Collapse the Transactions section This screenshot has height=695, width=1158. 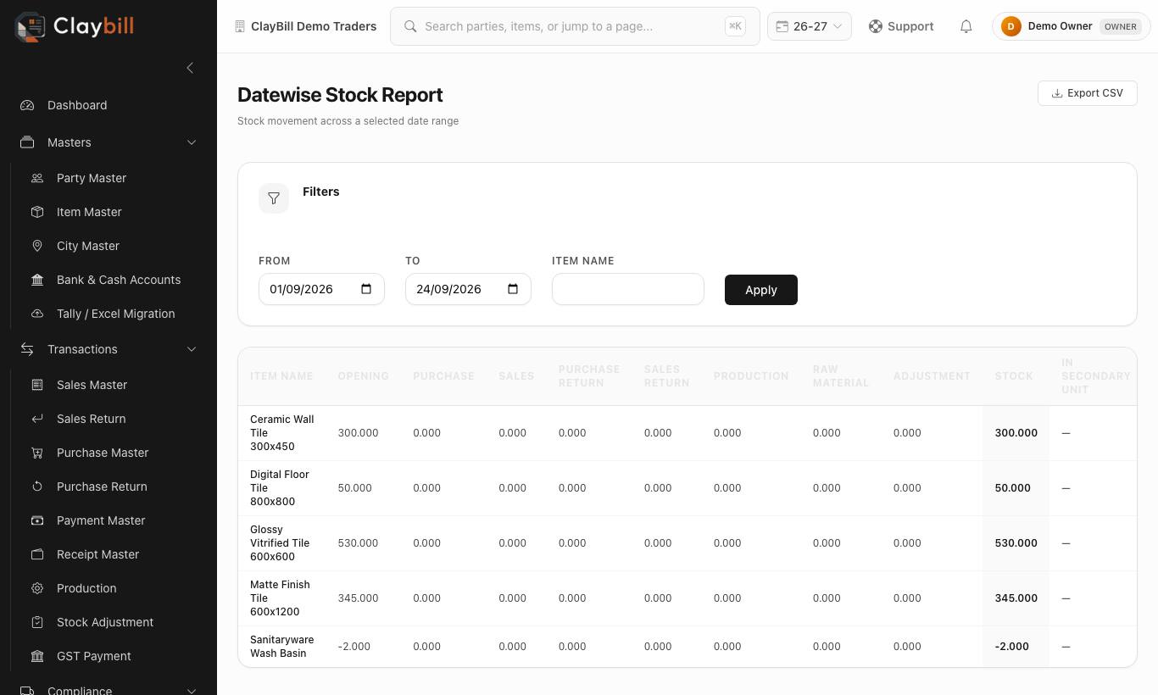192,349
